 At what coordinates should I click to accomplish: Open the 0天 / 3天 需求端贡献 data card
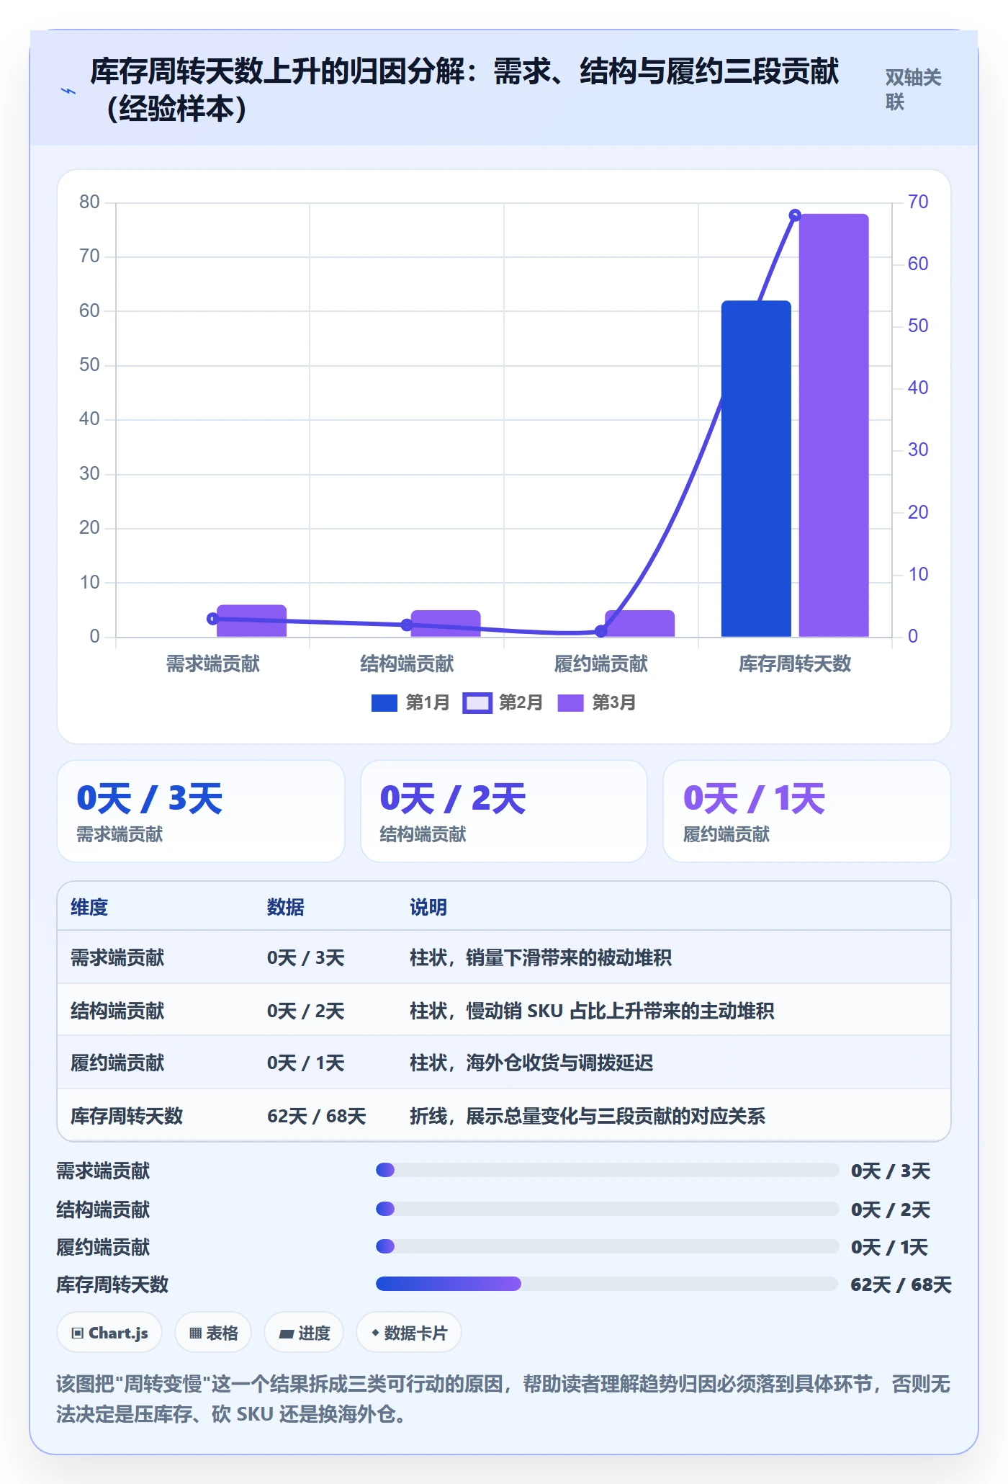pos(201,811)
